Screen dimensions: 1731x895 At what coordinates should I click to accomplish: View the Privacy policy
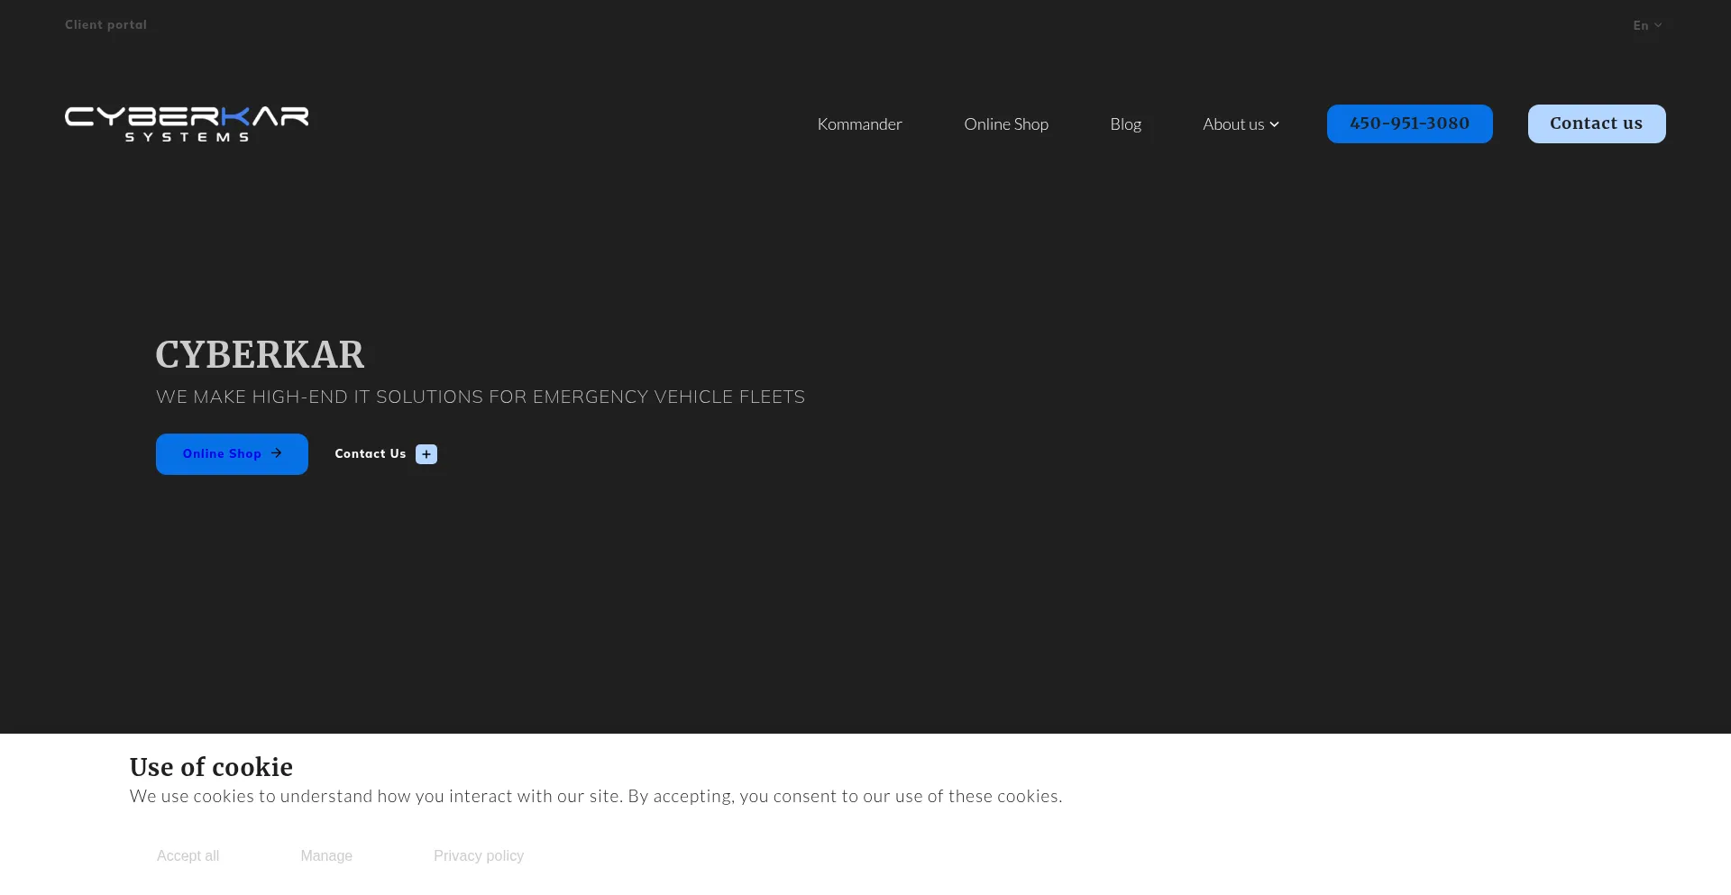coord(479,856)
